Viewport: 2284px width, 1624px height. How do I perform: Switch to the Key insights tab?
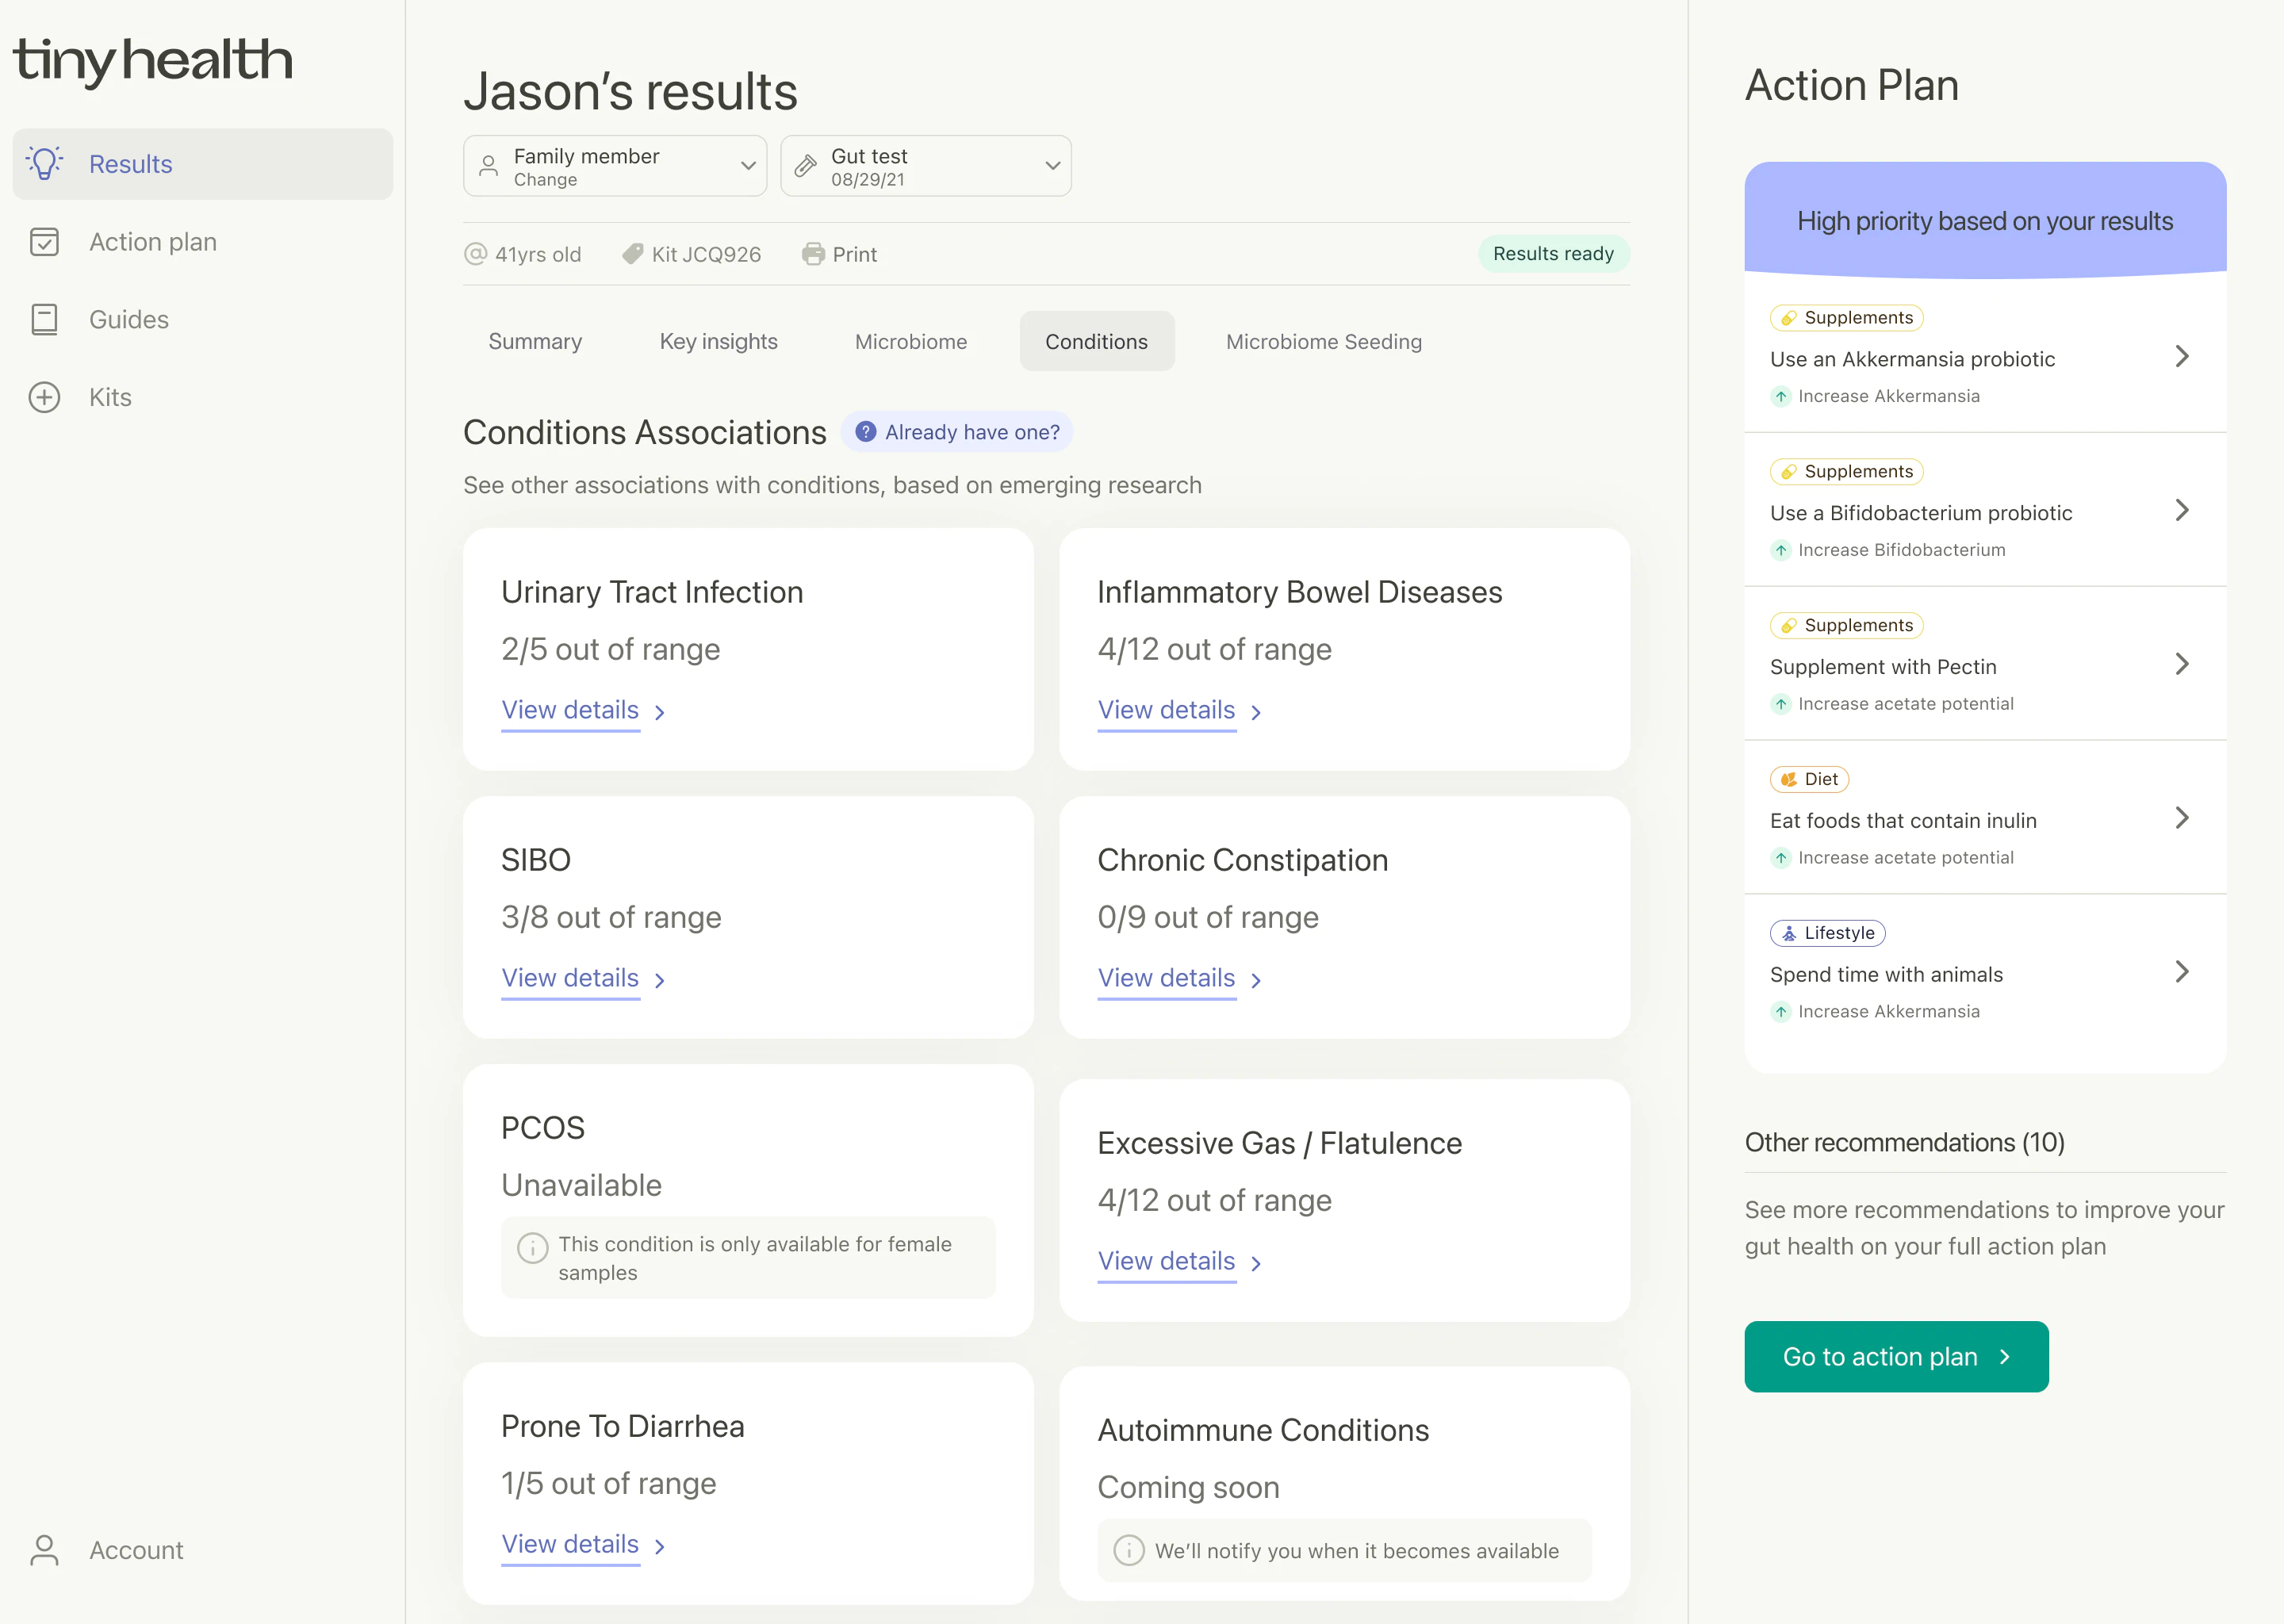point(718,342)
